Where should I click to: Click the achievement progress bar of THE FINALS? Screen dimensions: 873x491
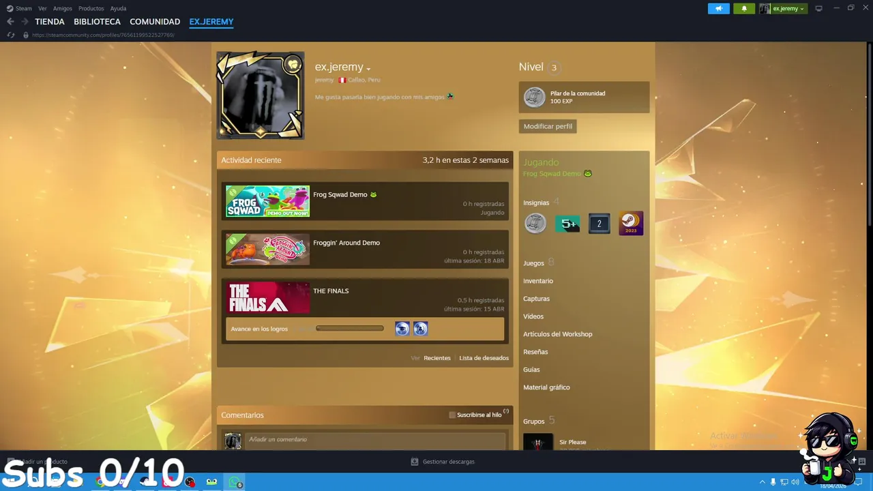[x=350, y=329]
